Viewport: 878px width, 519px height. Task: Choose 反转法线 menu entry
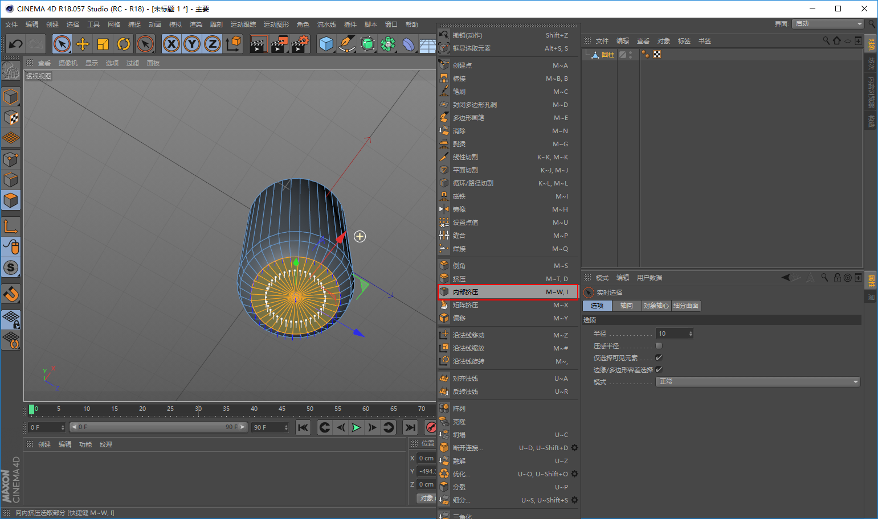[508, 392]
